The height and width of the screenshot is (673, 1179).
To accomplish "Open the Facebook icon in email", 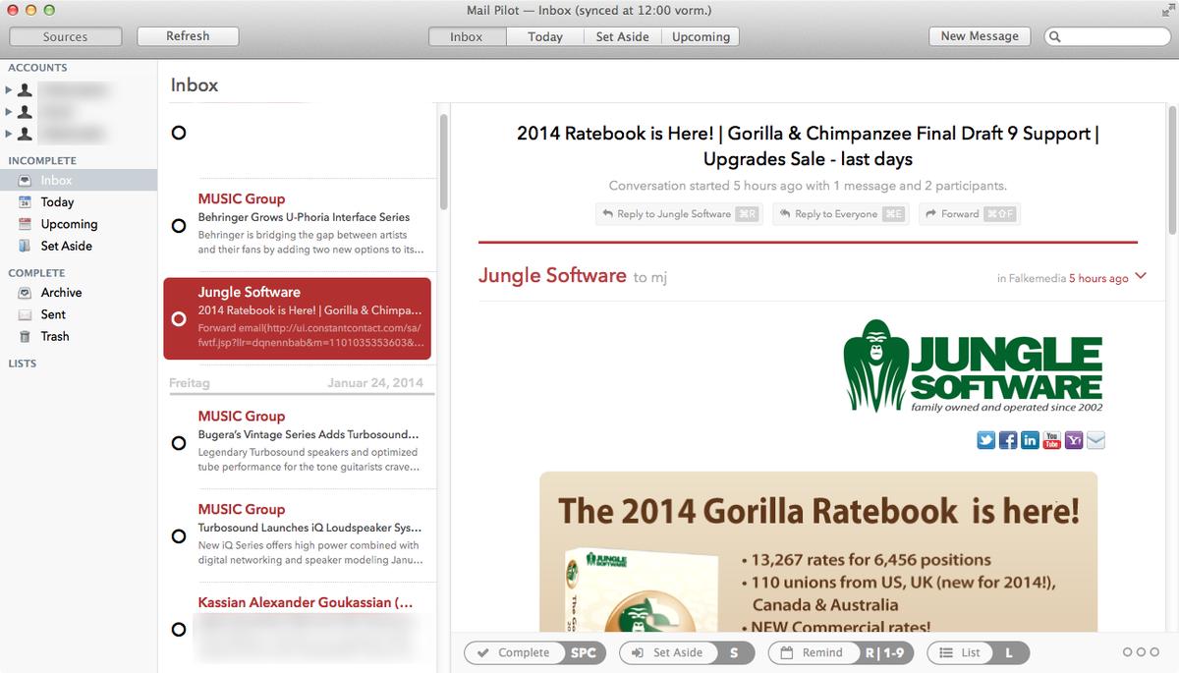I will [x=1008, y=440].
